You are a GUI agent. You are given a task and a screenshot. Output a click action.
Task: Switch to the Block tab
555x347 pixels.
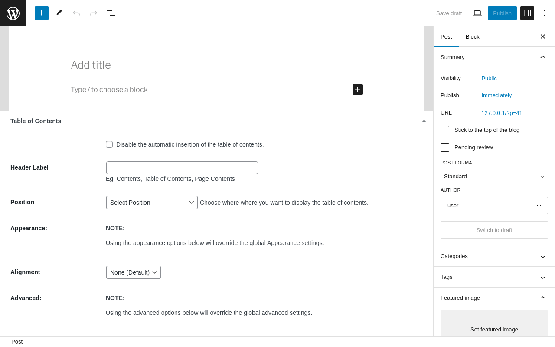(x=473, y=37)
